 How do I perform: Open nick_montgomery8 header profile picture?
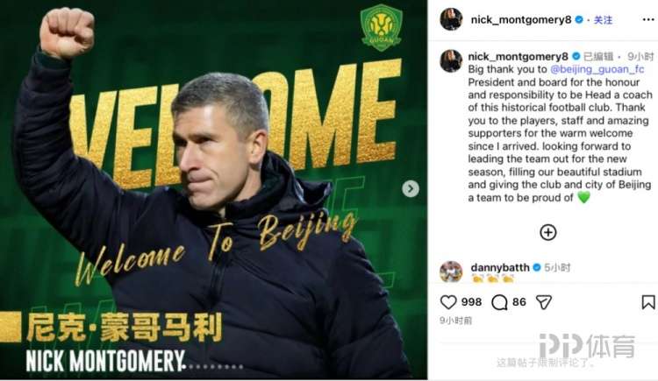(x=451, y=19)
